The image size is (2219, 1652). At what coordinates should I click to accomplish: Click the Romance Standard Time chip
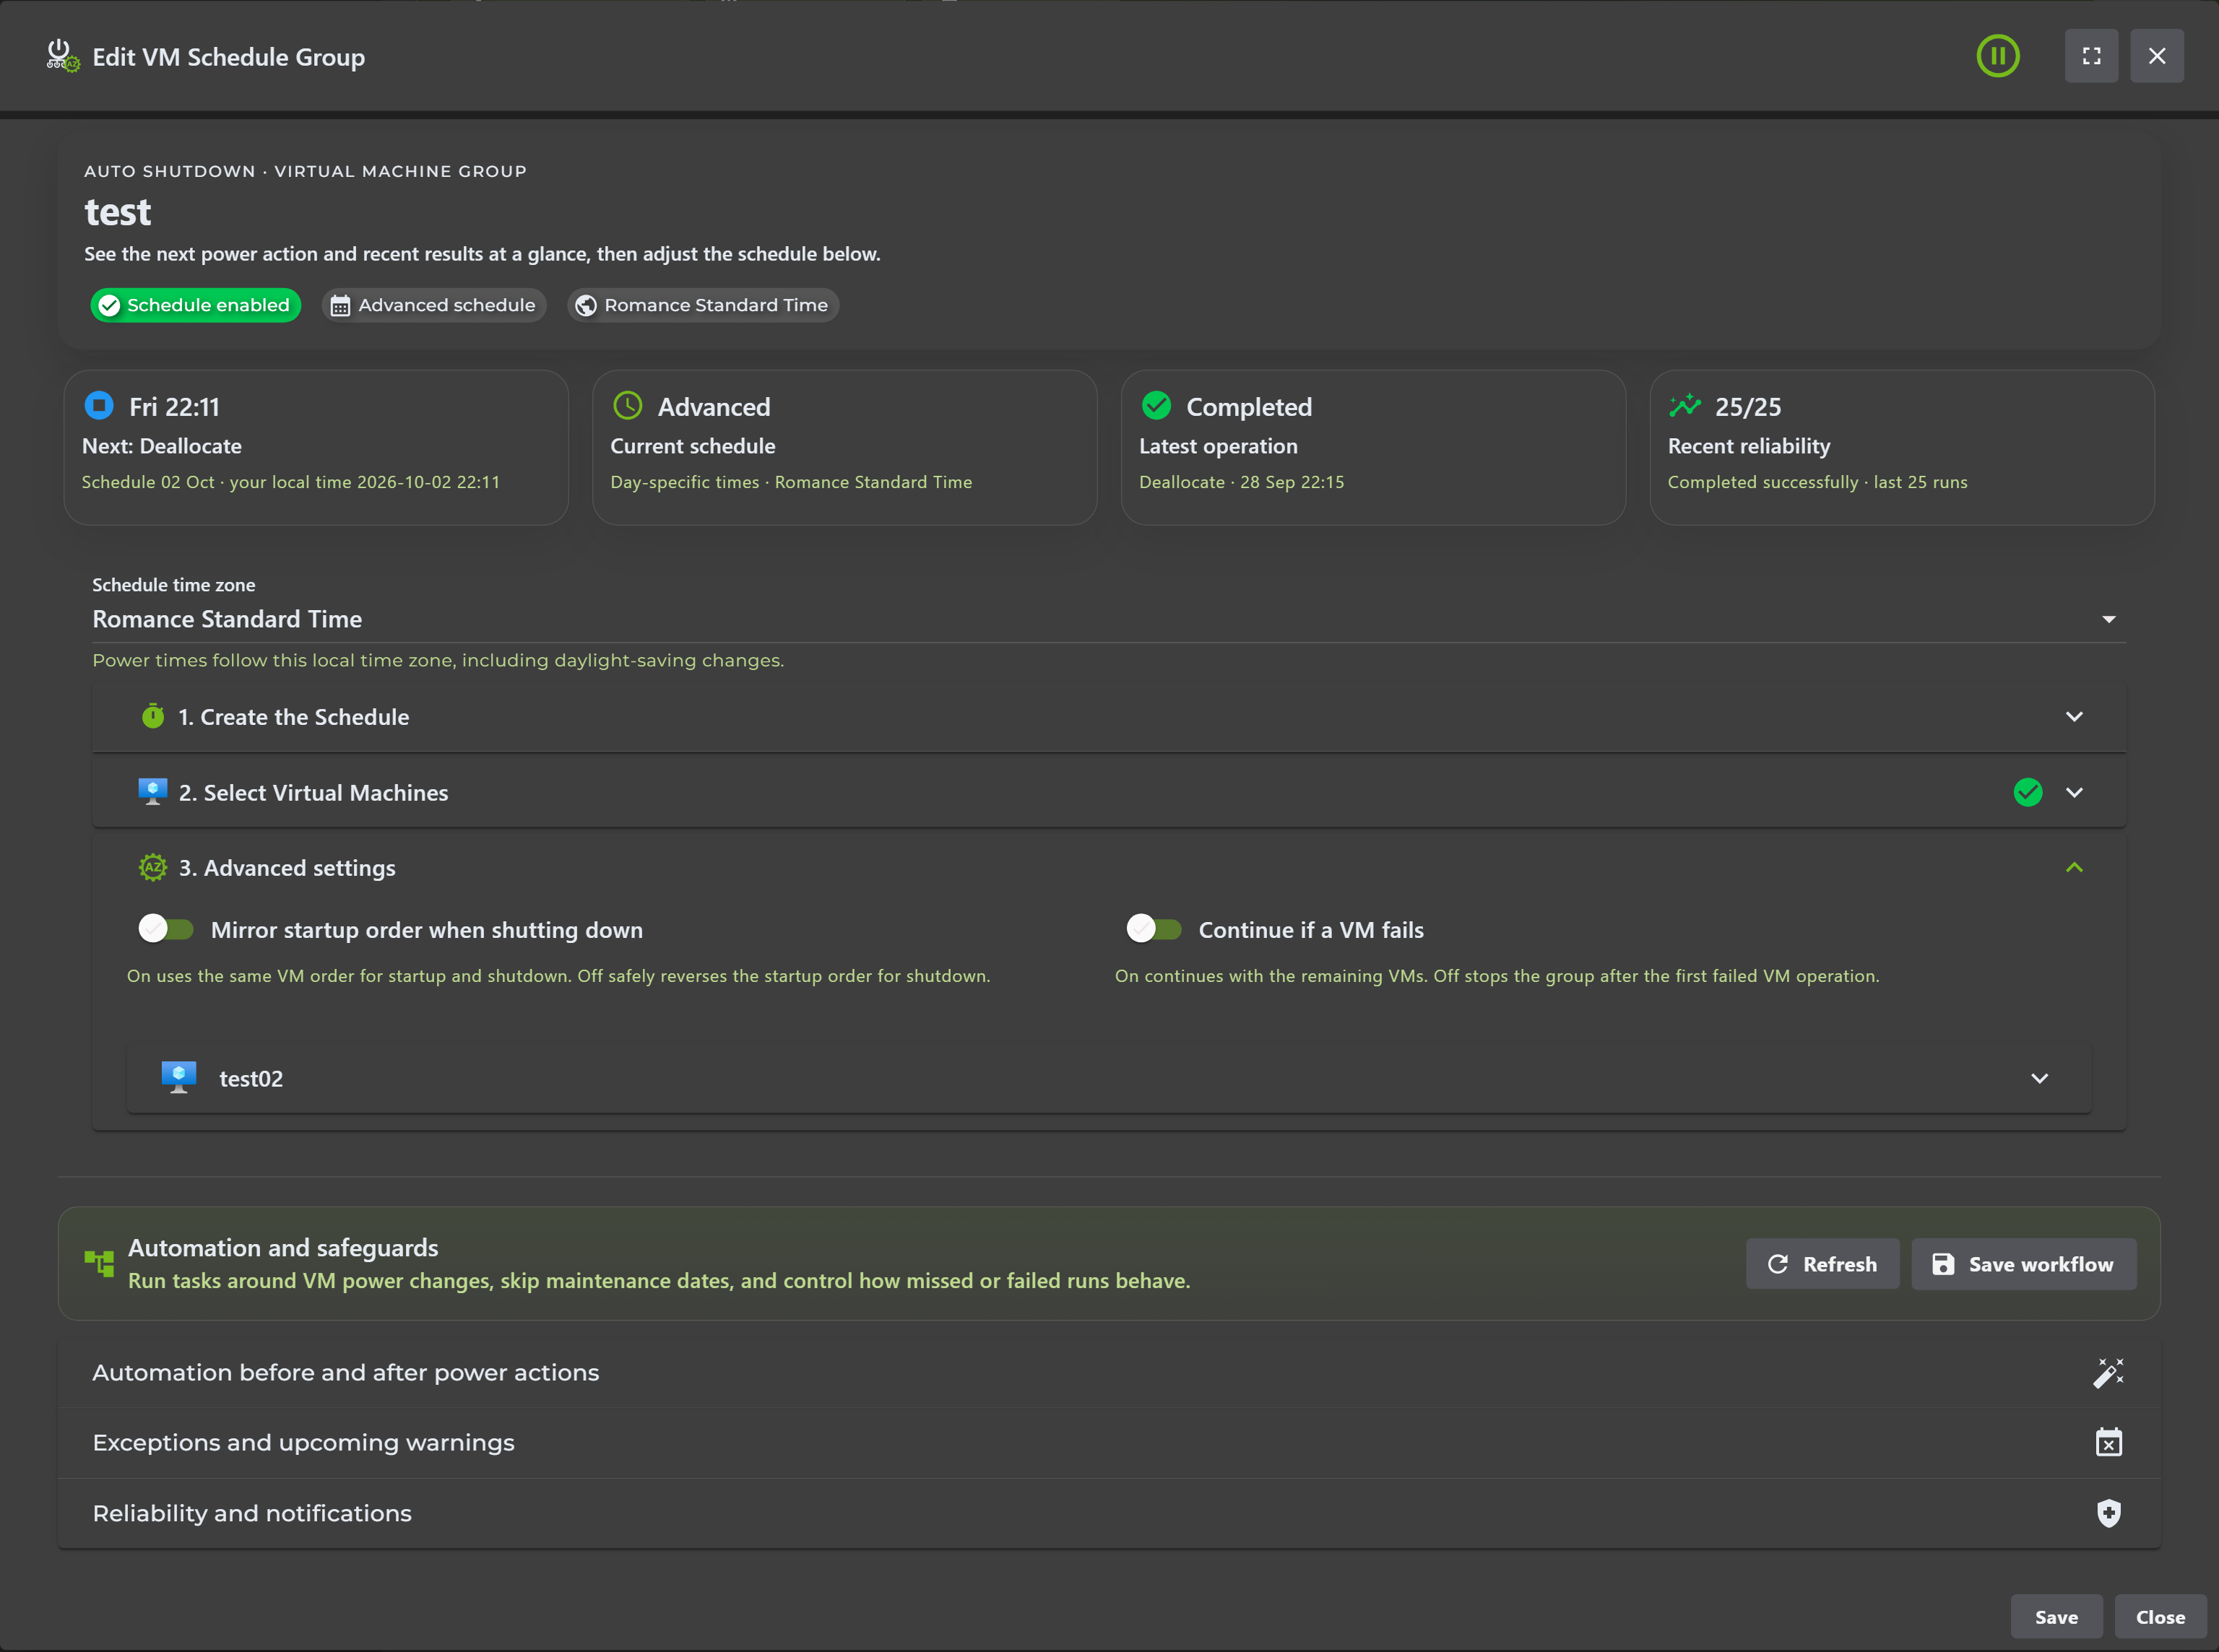coord(702,305)
